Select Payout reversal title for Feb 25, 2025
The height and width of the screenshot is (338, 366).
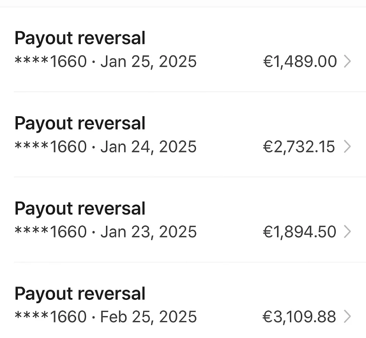point(80,293)
